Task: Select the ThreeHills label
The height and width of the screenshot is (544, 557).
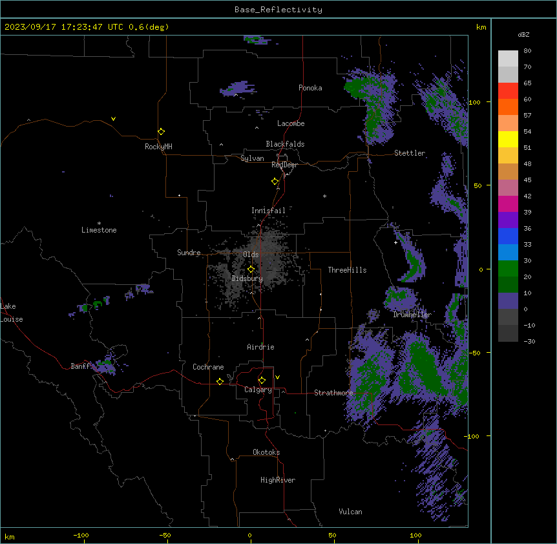Action: 347,270
